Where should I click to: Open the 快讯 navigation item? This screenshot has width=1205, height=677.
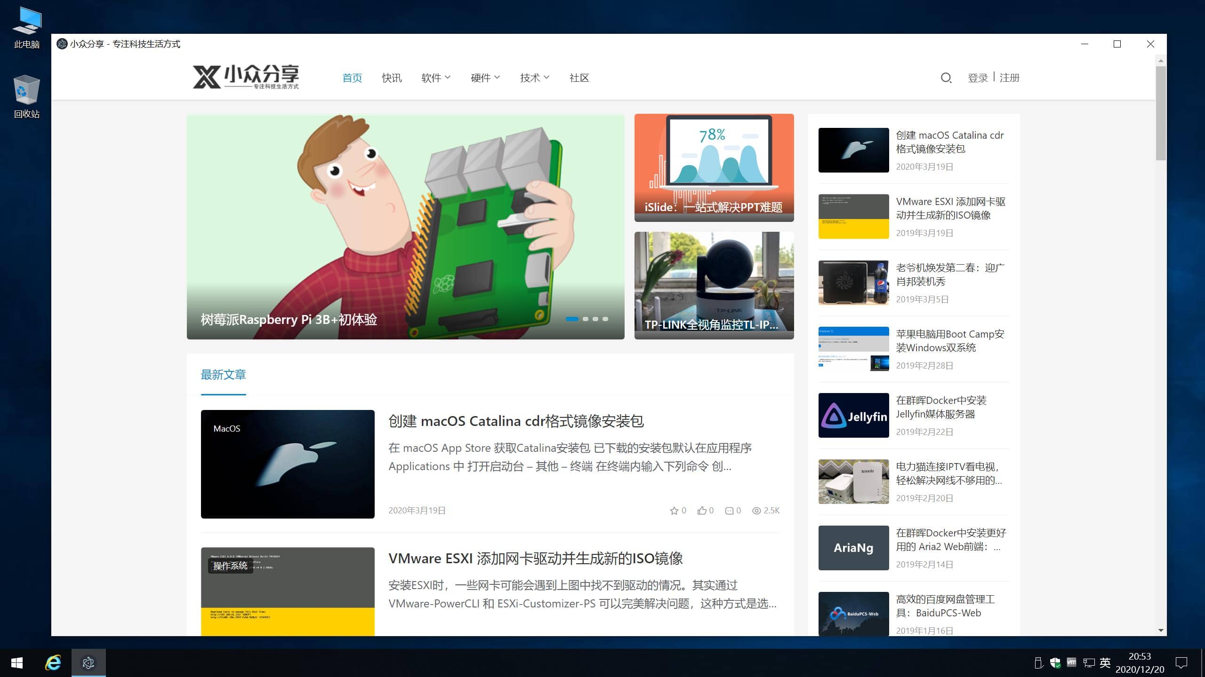392,78
